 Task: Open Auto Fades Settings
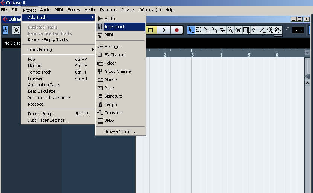click(58, 120)
